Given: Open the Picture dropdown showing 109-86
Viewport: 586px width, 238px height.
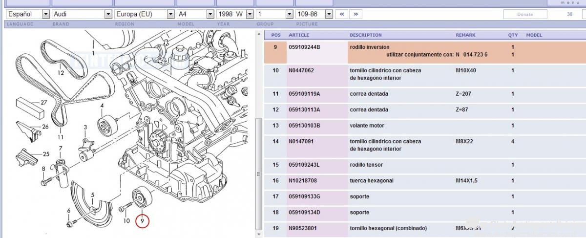Looking at the screenshot, I should (314, 14).
